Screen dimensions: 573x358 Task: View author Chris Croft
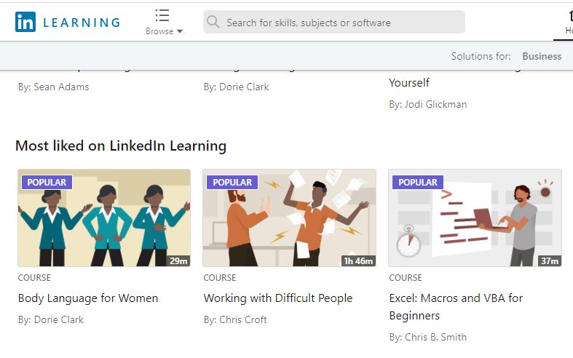tap(243, 319)
